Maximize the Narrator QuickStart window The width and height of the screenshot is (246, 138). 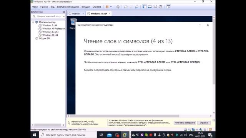(x=208, y=25)
